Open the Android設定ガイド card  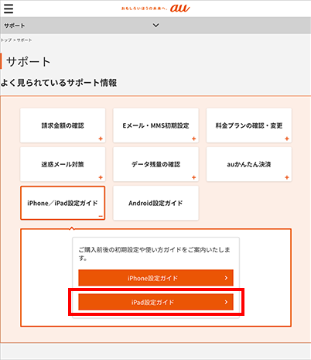tap(155, 203)
